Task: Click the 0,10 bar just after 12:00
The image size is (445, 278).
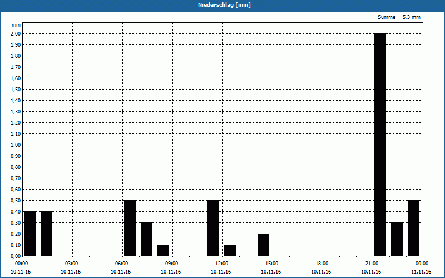Action: [x=230, y=250]
